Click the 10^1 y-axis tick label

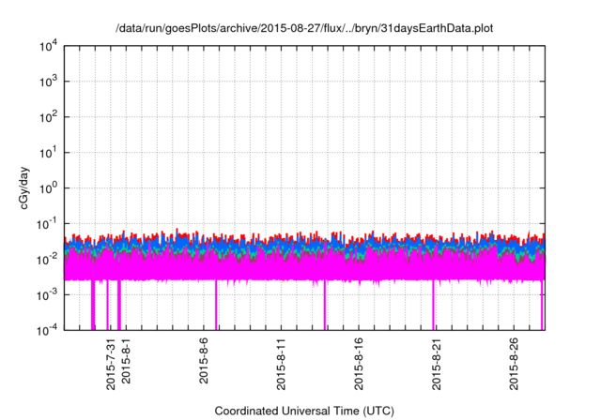[x=48, y=153]
